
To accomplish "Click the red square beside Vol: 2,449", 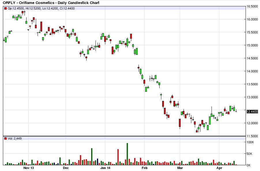I will click(5, 138).
